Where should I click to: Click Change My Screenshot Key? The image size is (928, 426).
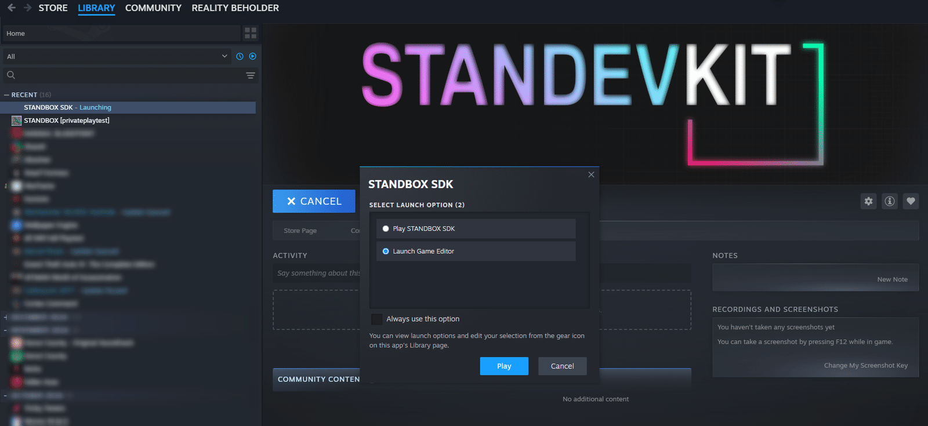[865, 366]
